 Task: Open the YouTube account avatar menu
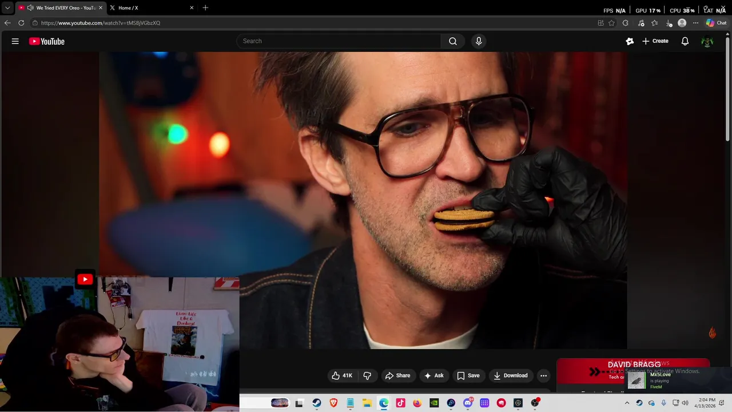click(707, 41)
